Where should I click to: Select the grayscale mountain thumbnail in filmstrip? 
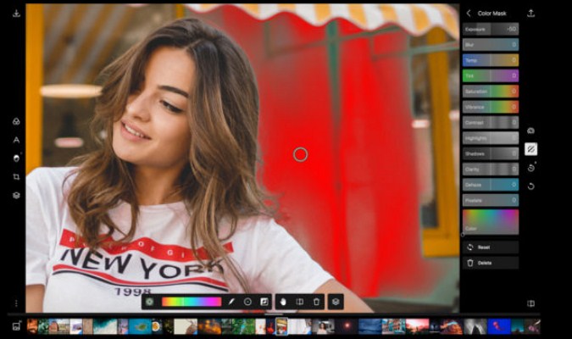(x=475, y=326)
